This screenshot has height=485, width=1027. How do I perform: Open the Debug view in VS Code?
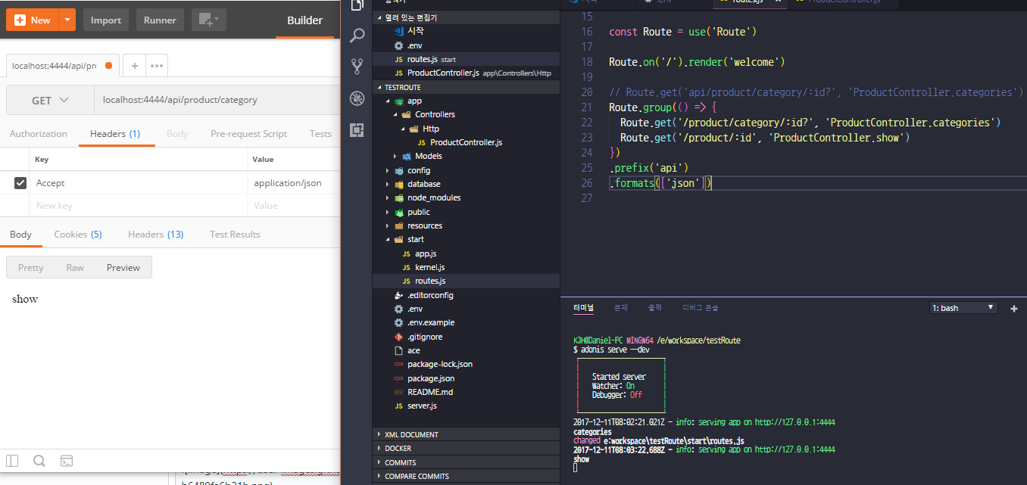[x=357, y=98]
